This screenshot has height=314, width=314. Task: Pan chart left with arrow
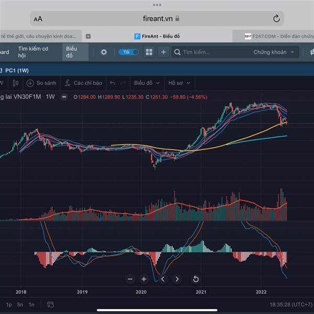pos(163,279)
